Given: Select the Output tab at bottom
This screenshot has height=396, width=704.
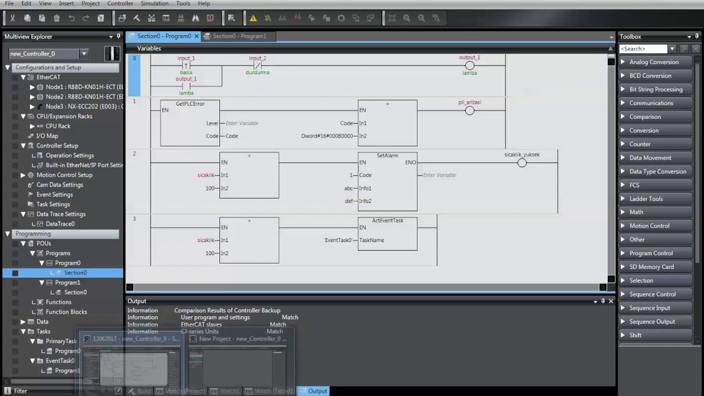Looking at the screenshot, I should point(312,391).
